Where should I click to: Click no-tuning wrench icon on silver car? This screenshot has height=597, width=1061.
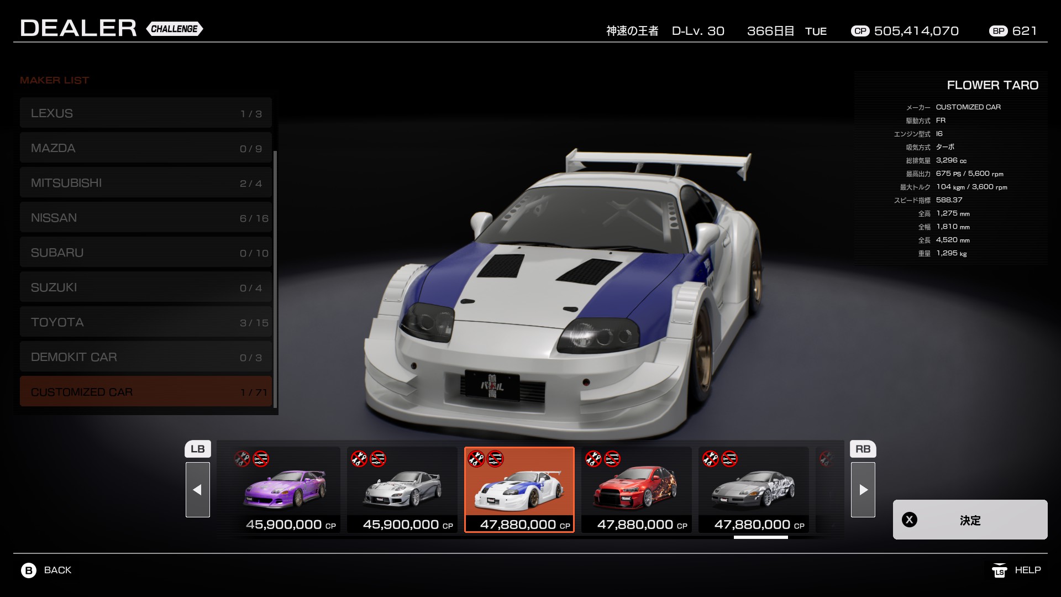tap(359, 459)
